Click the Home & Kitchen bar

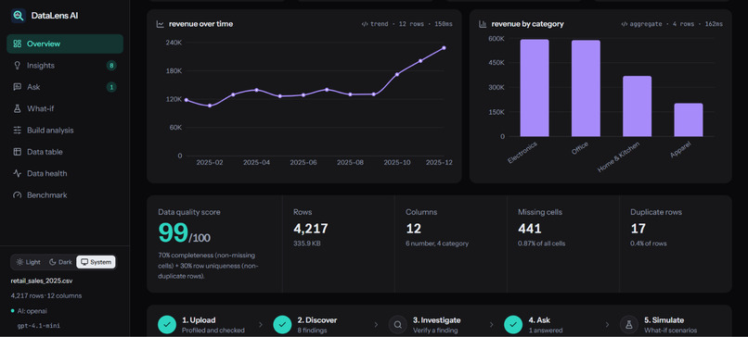coord(637,106)
